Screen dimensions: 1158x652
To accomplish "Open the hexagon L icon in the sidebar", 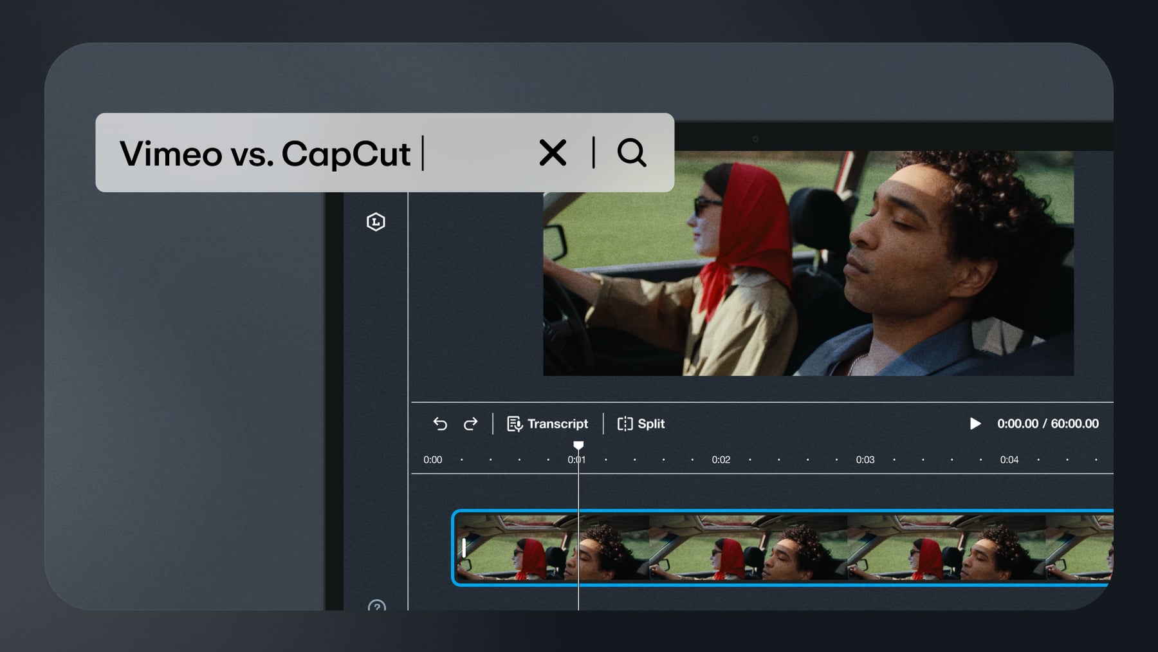I will (x=376, y=222).
